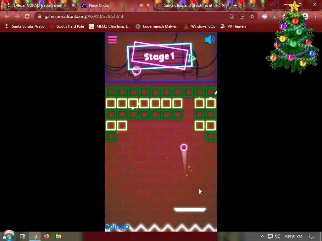
Task: Share this page icon
Action: coord(242,16)
